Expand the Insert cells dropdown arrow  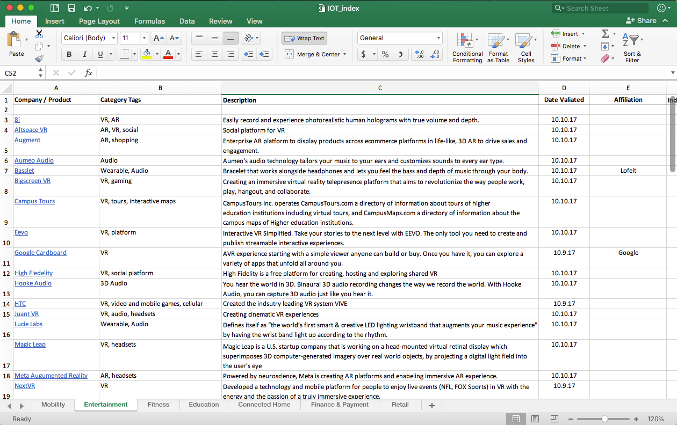(x=584, y=34)
